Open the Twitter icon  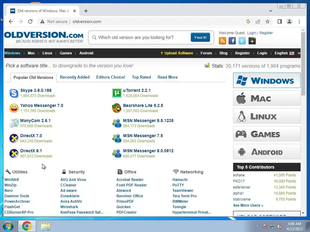coord(242,41)
